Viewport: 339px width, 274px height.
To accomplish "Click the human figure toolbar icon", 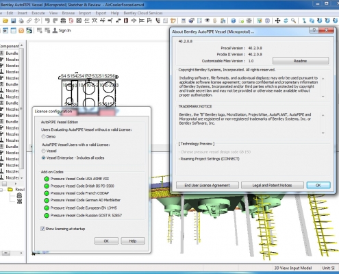I will 215,21.
